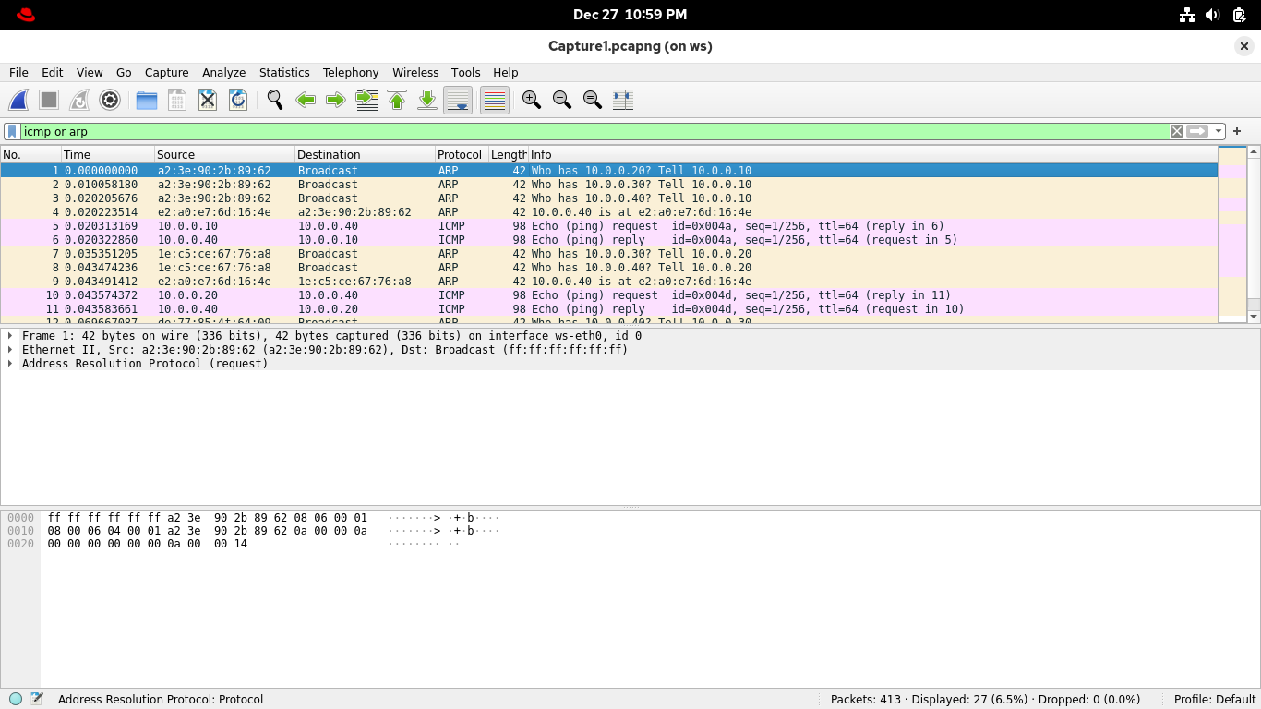Toggle the expert information status indicator
This screenshot has width=1261, height=709.
click(16, 699)
